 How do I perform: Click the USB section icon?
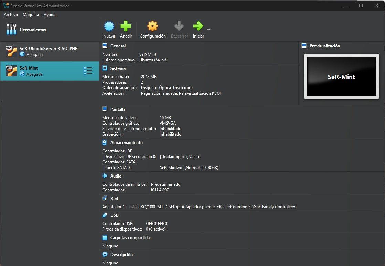click(105, 215)
